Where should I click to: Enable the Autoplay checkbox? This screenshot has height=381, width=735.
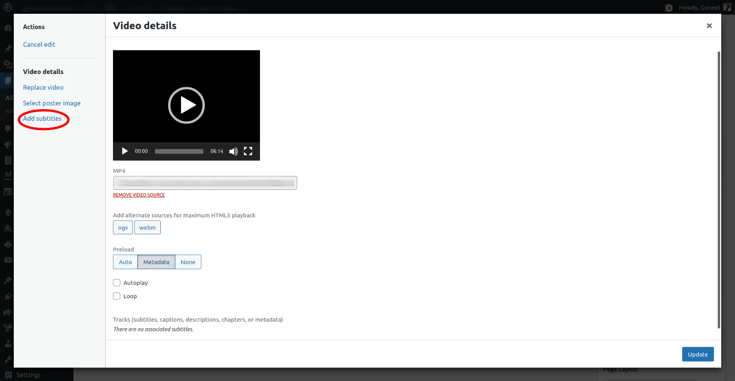click(x=117, y=283)
